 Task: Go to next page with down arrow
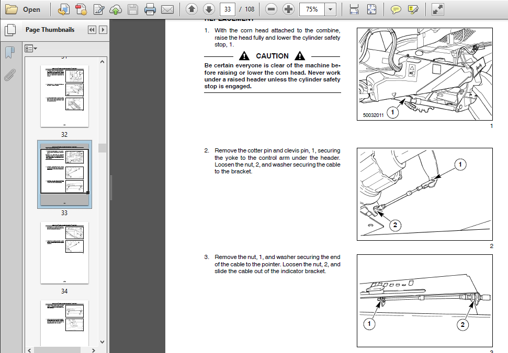pyautogui.click(x=209, y=9)
